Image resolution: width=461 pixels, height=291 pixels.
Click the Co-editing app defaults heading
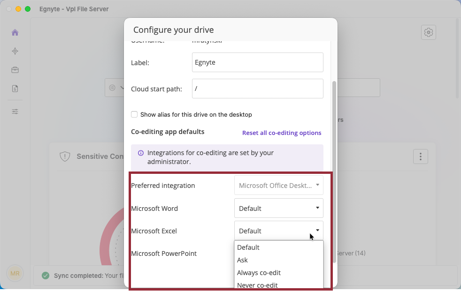(x=168, y=132)
